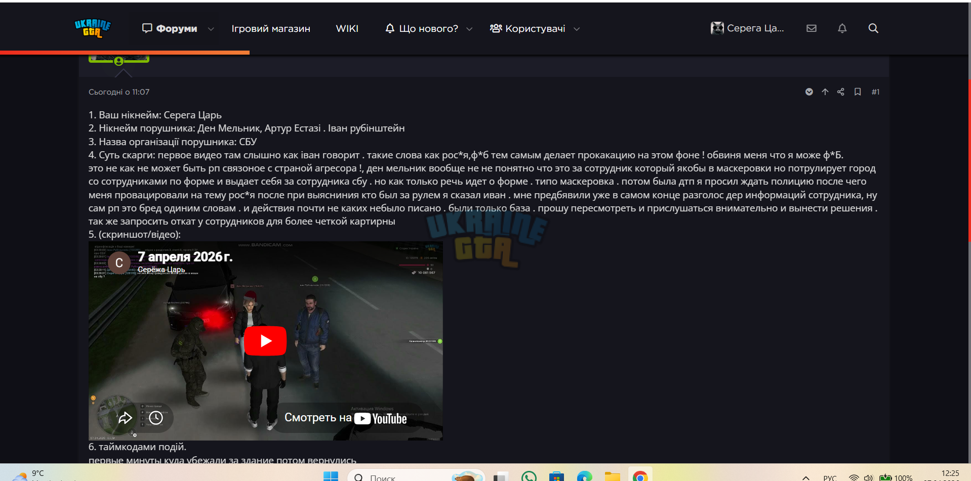
Task: Play the embedded YouTube video
Action: pyautogui.click(x=265, y=341)
